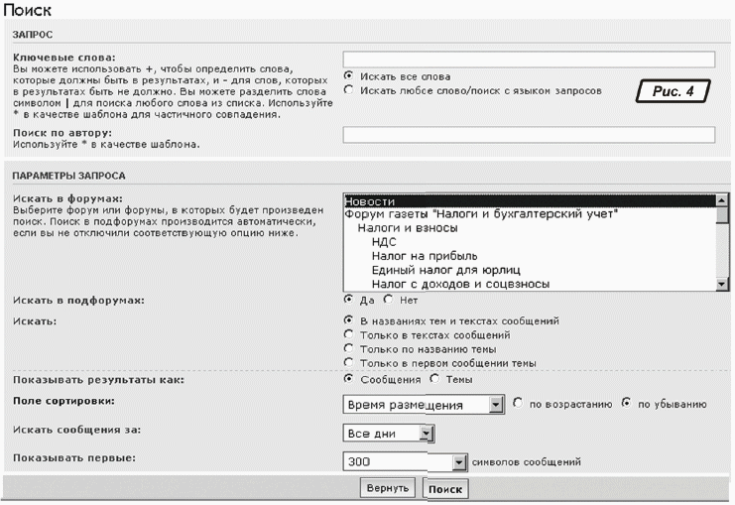Pick 'НДС' from the forum list
735x505 pixels.
click(x=383, y=241)
